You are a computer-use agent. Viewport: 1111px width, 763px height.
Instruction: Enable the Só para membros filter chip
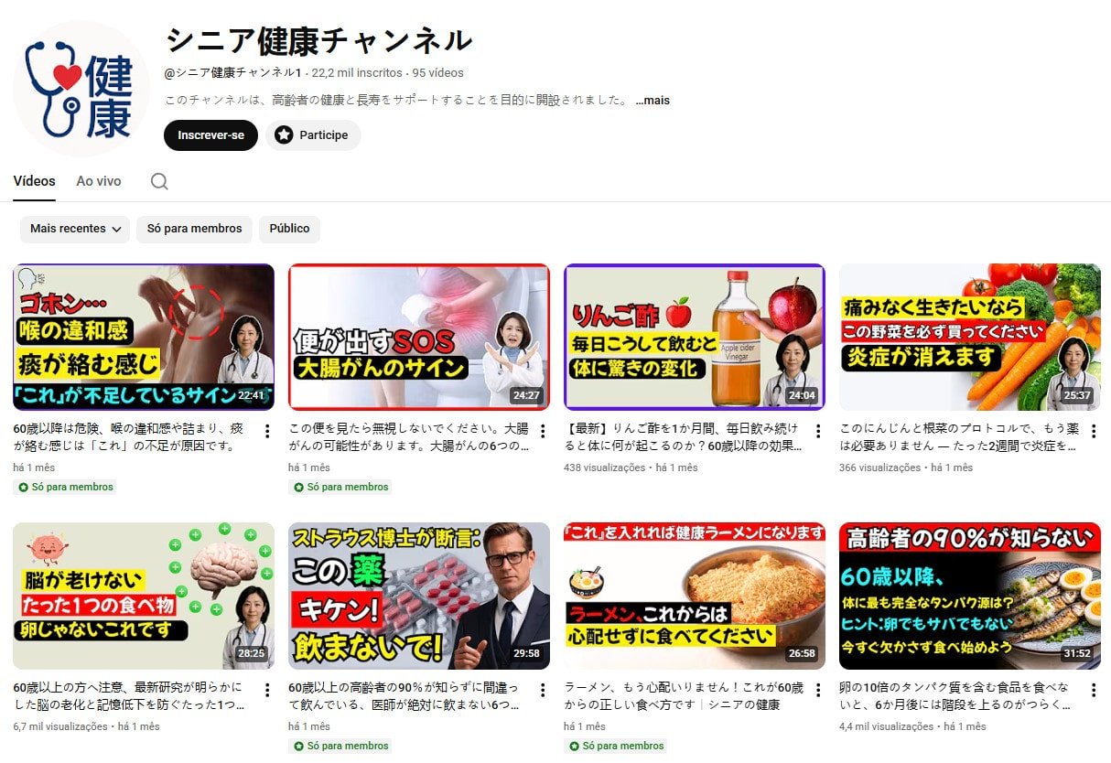click(194, 229)
